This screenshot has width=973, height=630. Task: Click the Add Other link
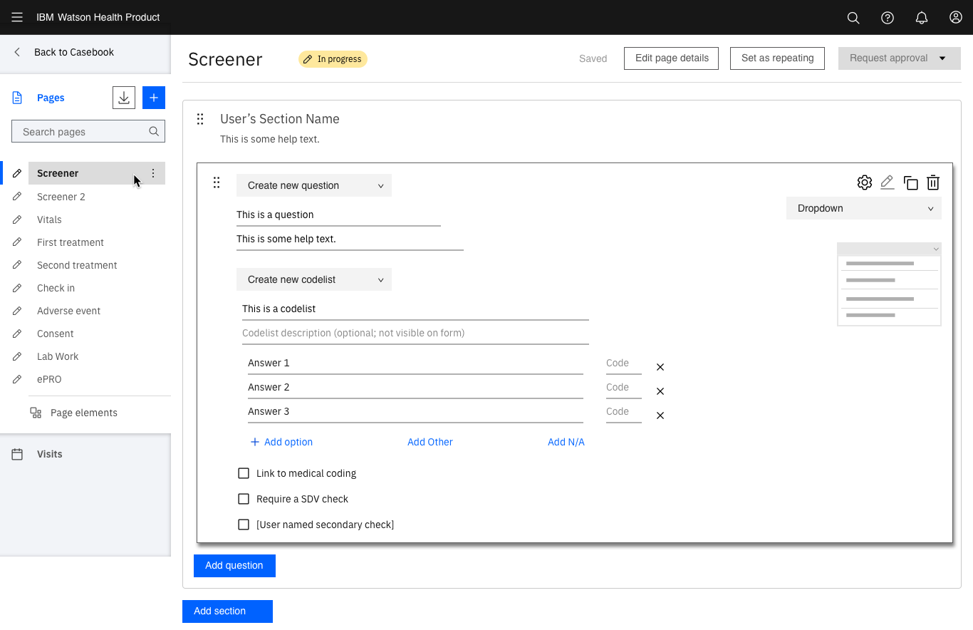(x=430, y=442)
